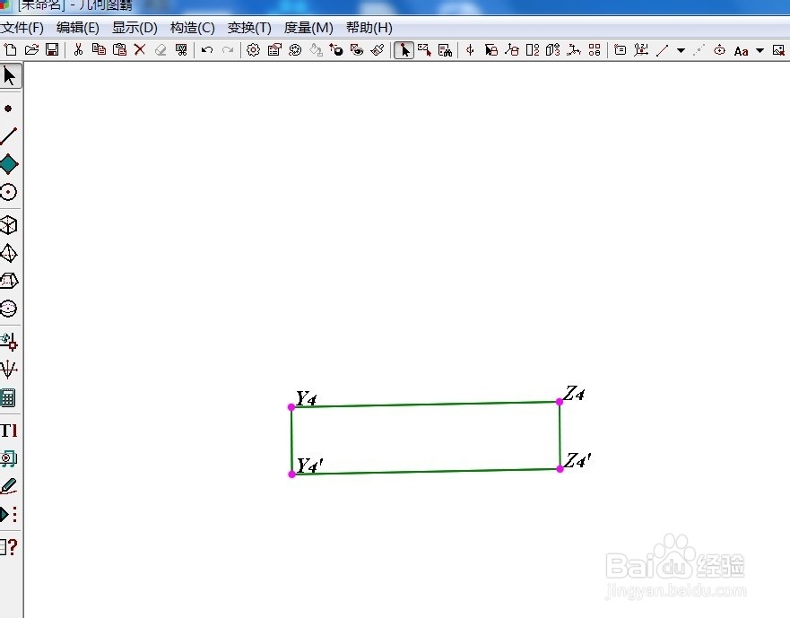Click the binoculars find icon
This screenshot has height=618, width=790.
tap(445, 50)
